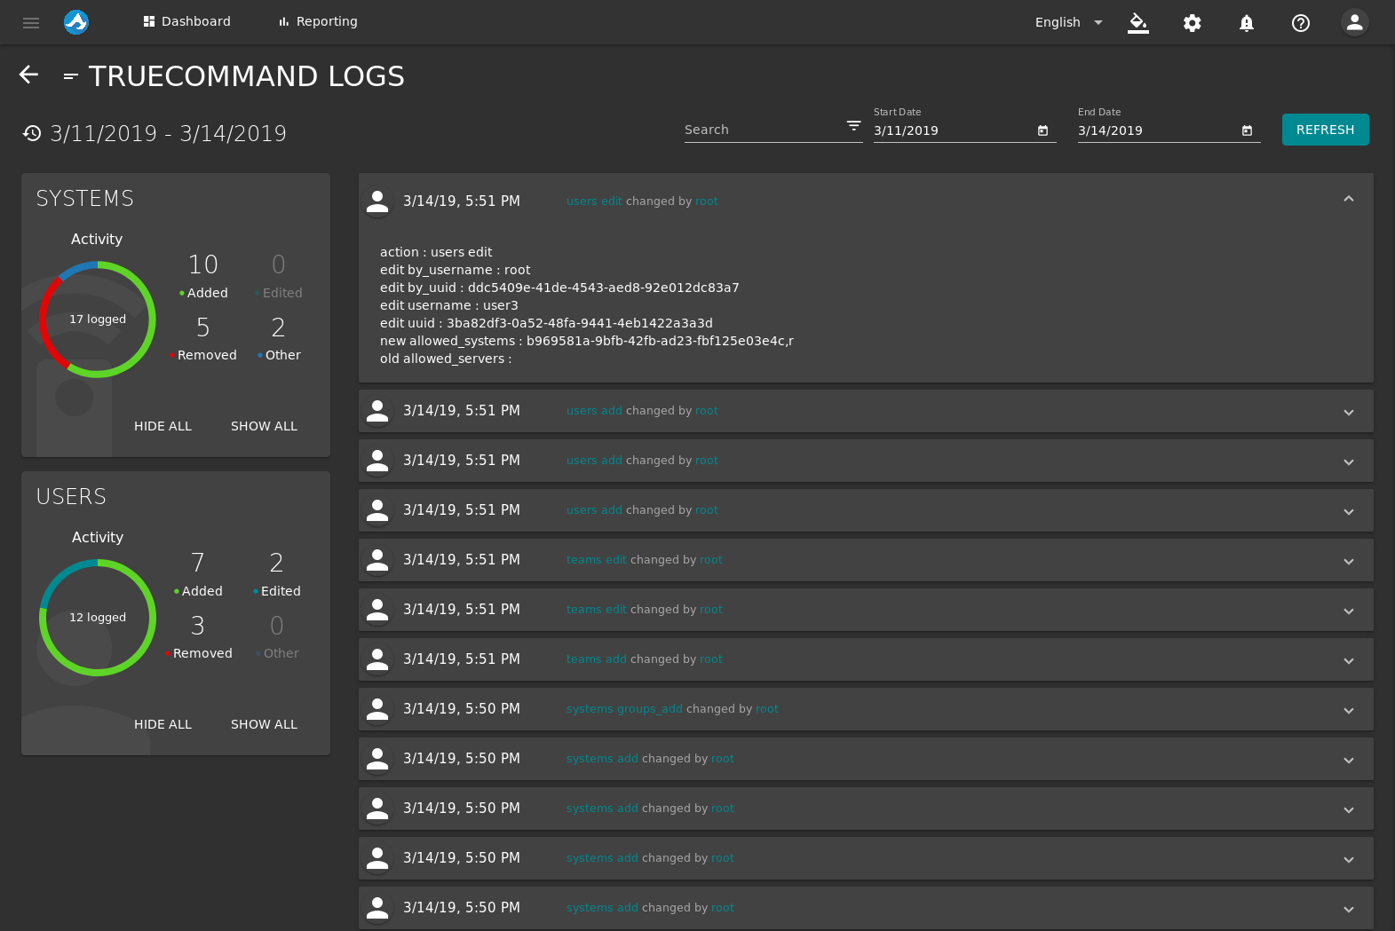The height and width of the screenshot is (931, 1395).
Task: Click person icon on teams add entry
Action: [377, 659]
